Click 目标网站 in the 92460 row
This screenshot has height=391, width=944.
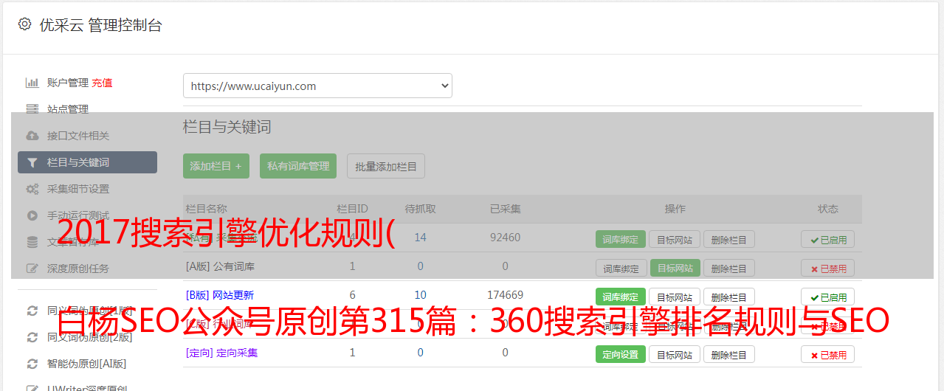coord(675,239)
